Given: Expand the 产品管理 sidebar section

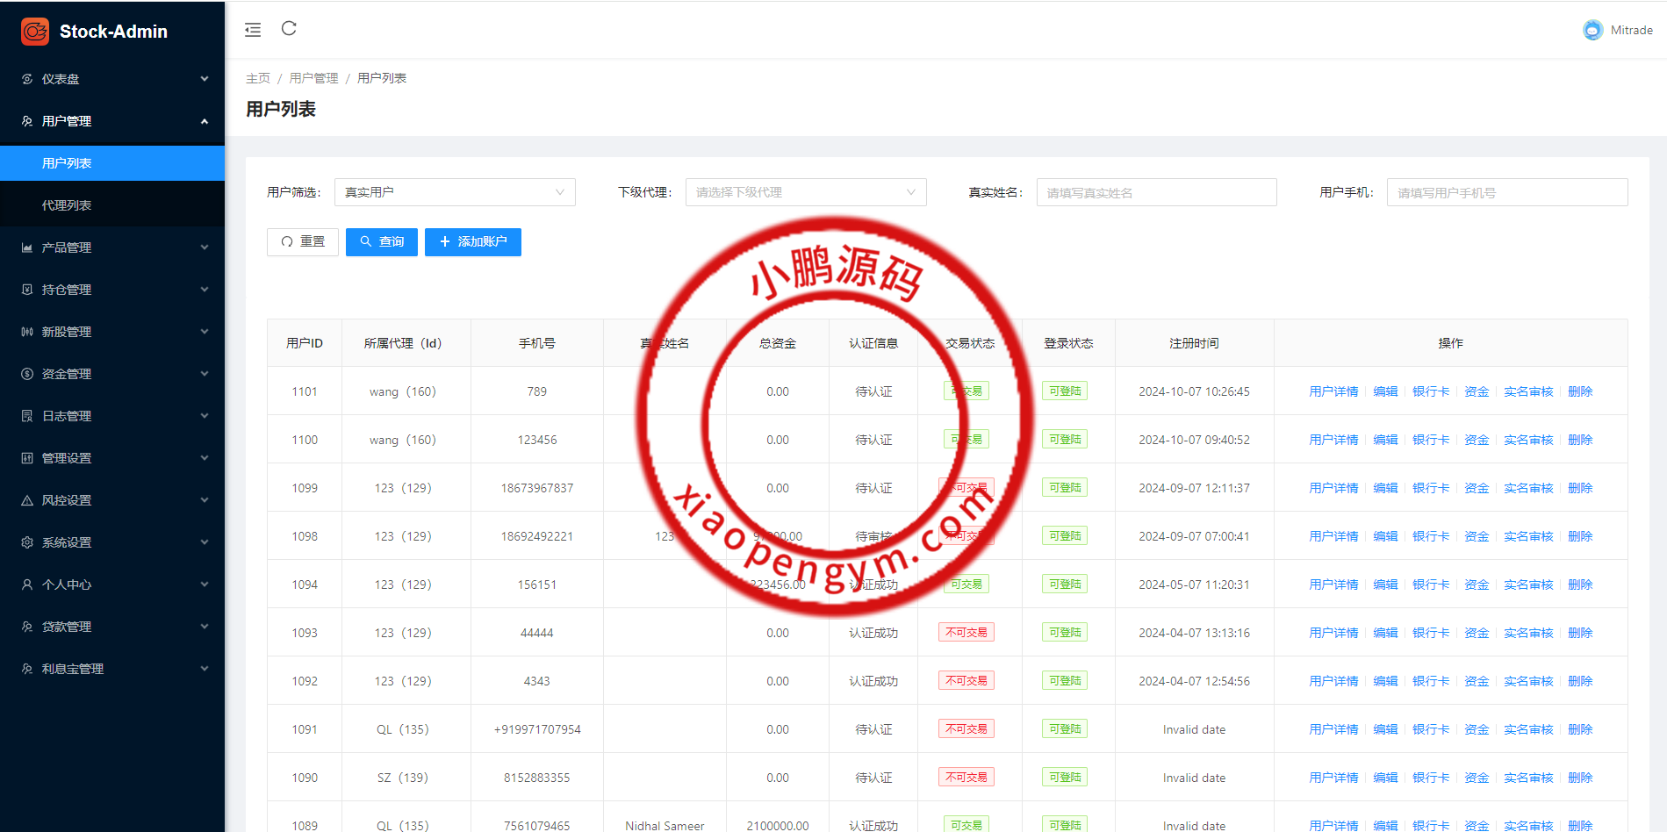Looking at the screenshot, I should click(x=112, y=247).
